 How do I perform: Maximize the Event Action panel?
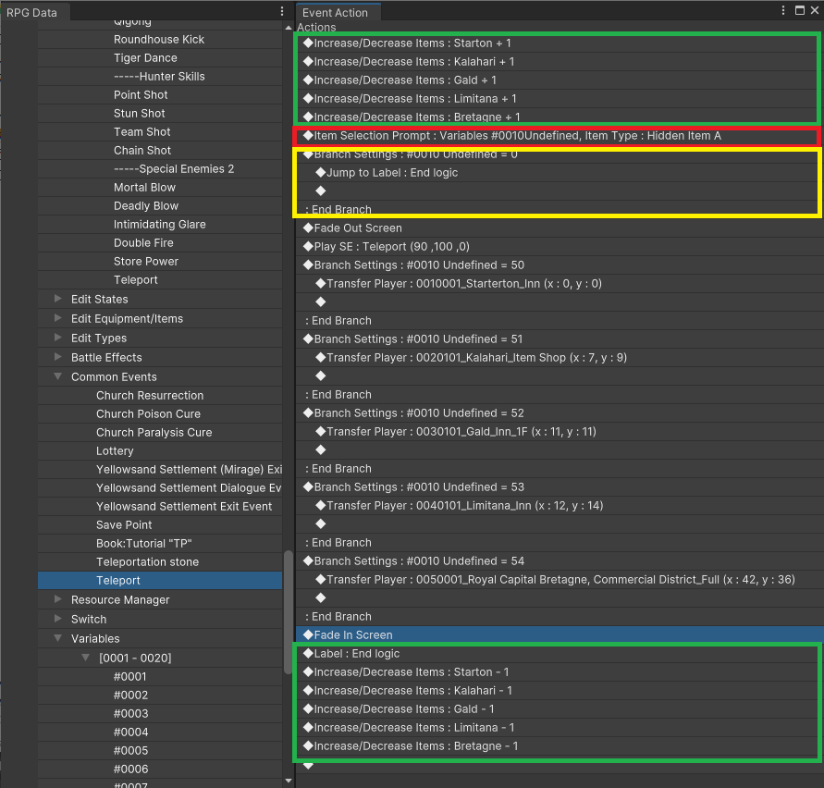point(800,10)
